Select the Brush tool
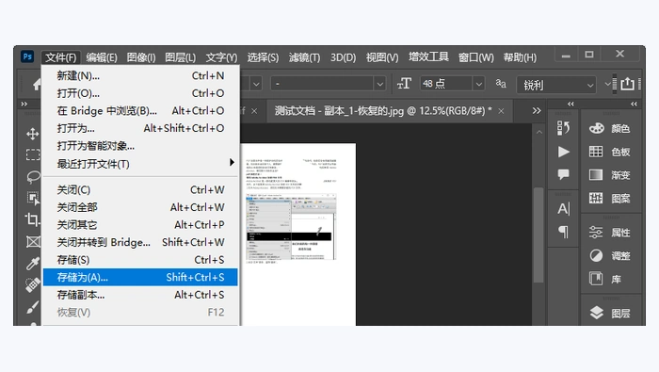 pos(33,307)
